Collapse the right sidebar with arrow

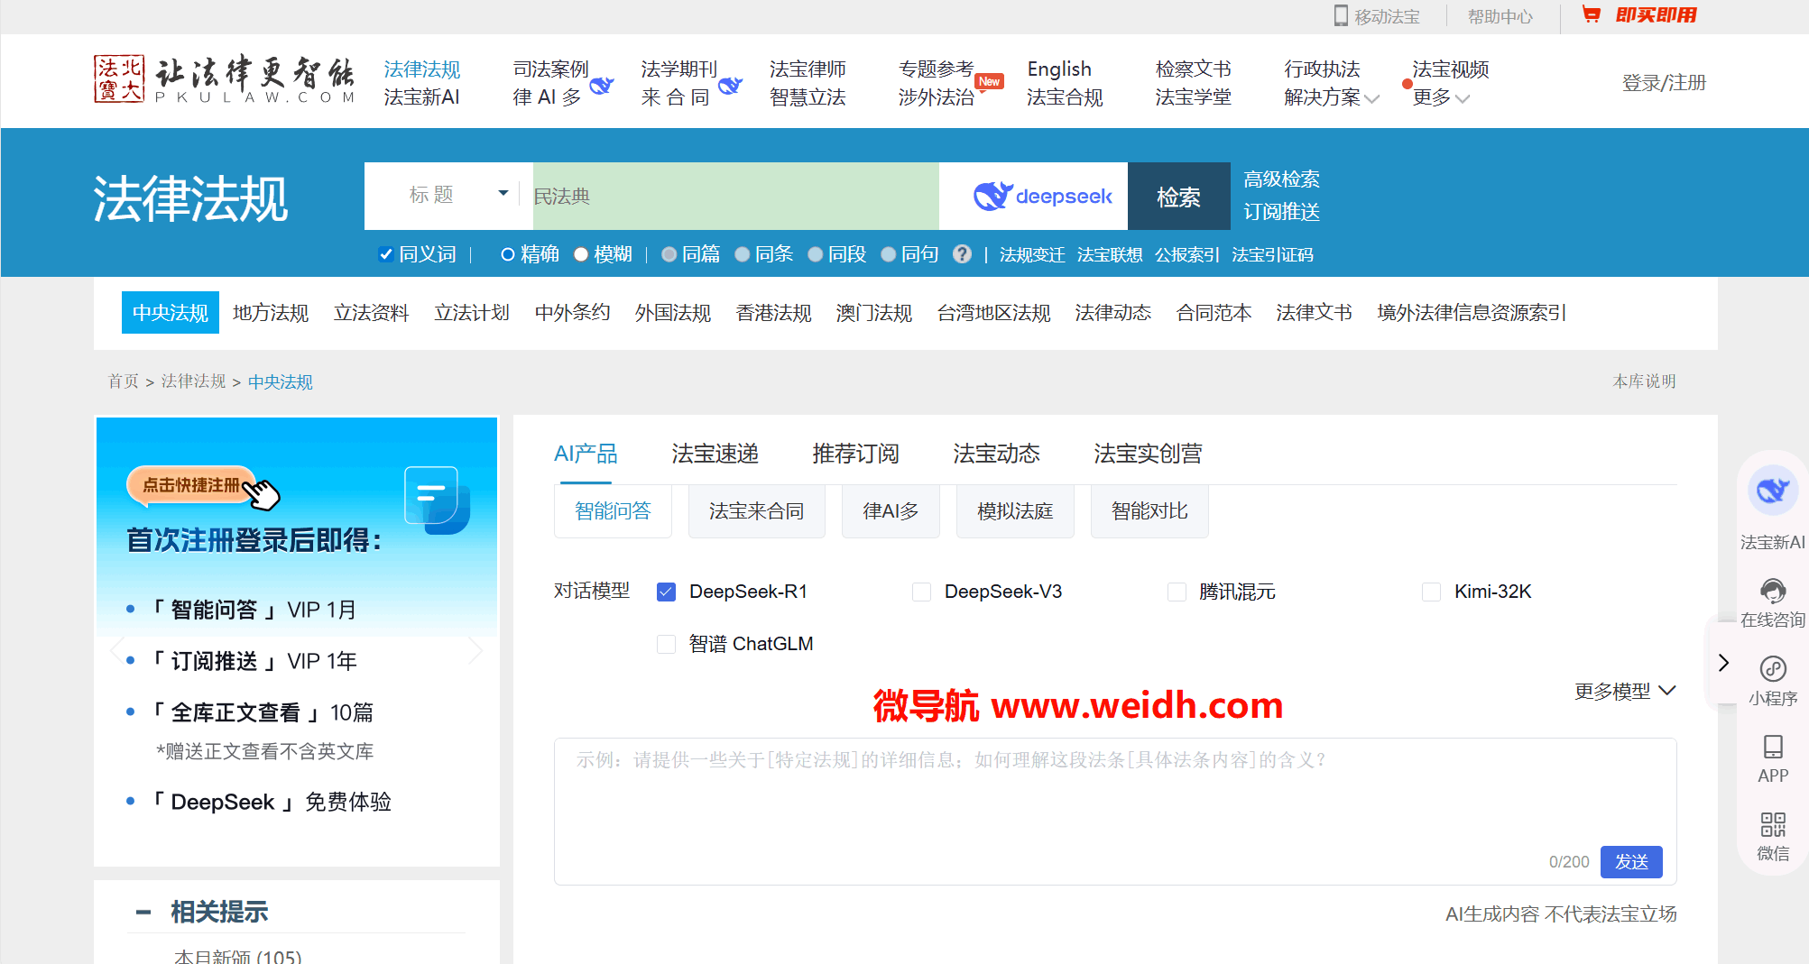pyautogui.click(x=1723, y=663)
